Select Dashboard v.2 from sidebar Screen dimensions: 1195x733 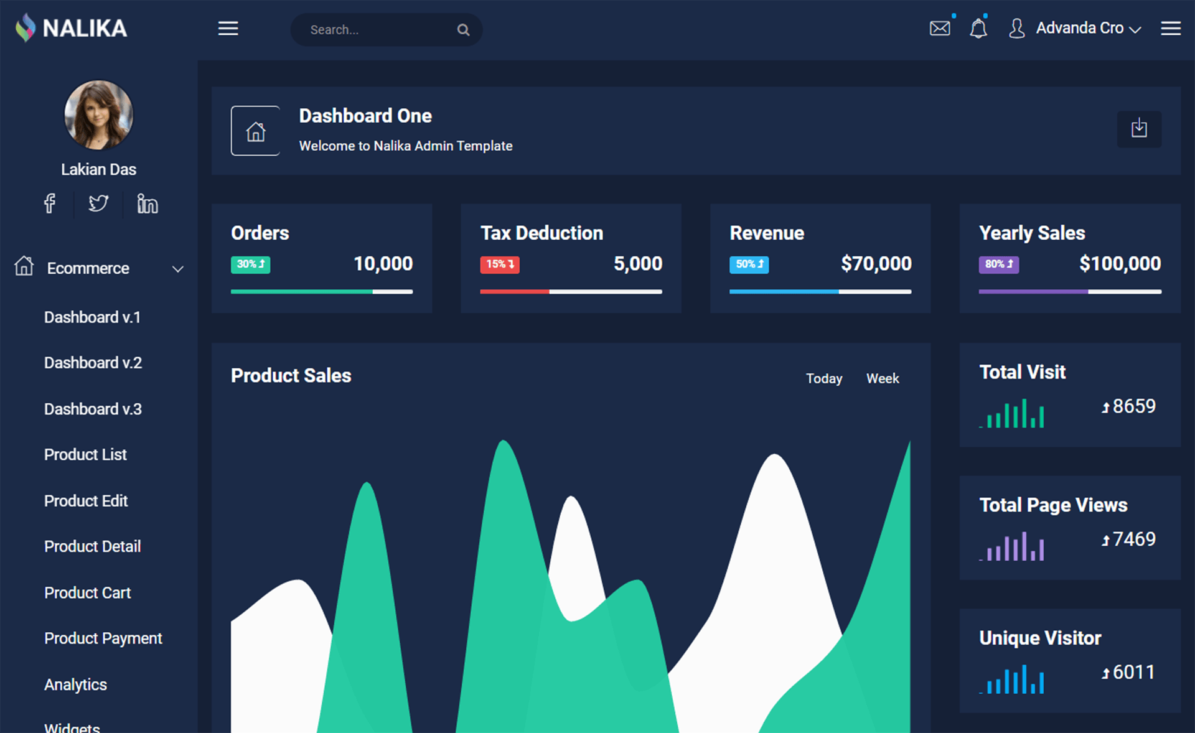click(x=93, y=363)
